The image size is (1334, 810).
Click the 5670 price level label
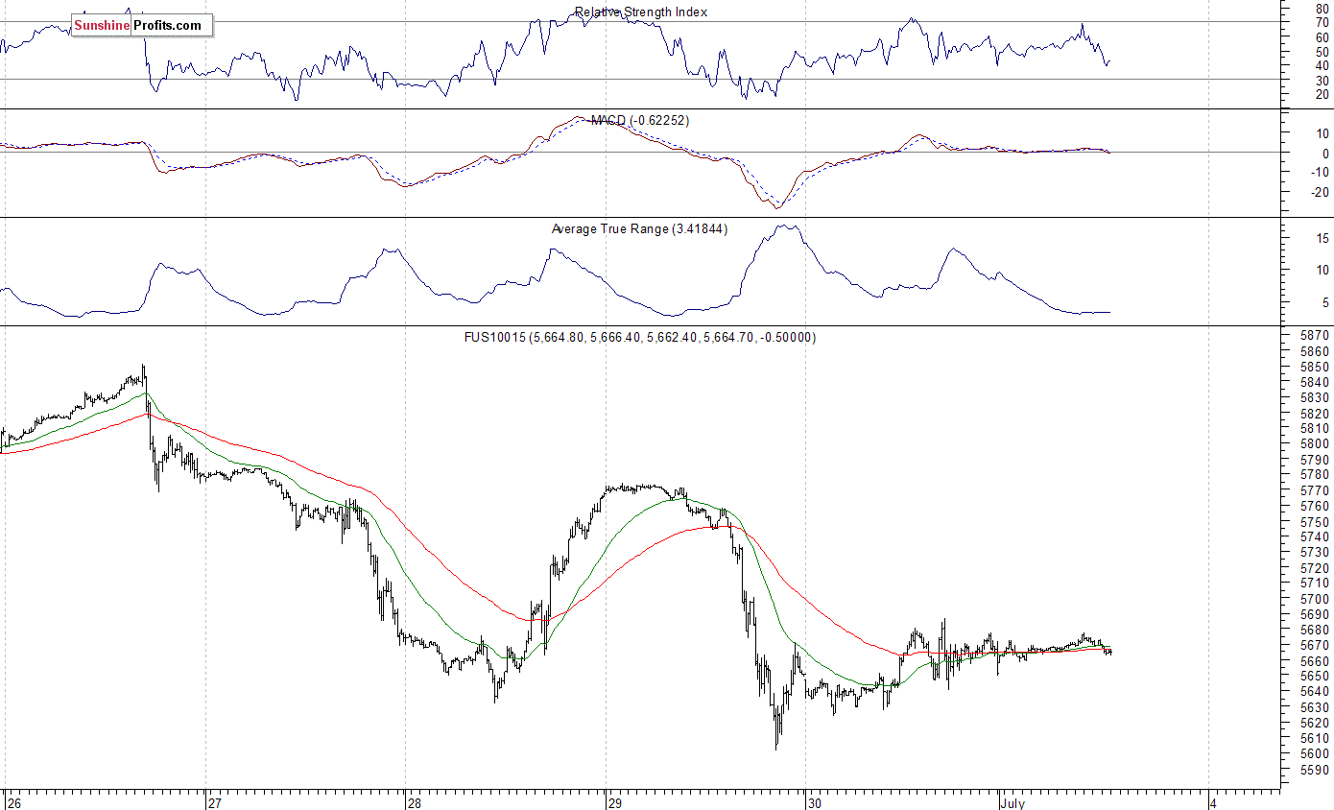(x=1315, y=646)
